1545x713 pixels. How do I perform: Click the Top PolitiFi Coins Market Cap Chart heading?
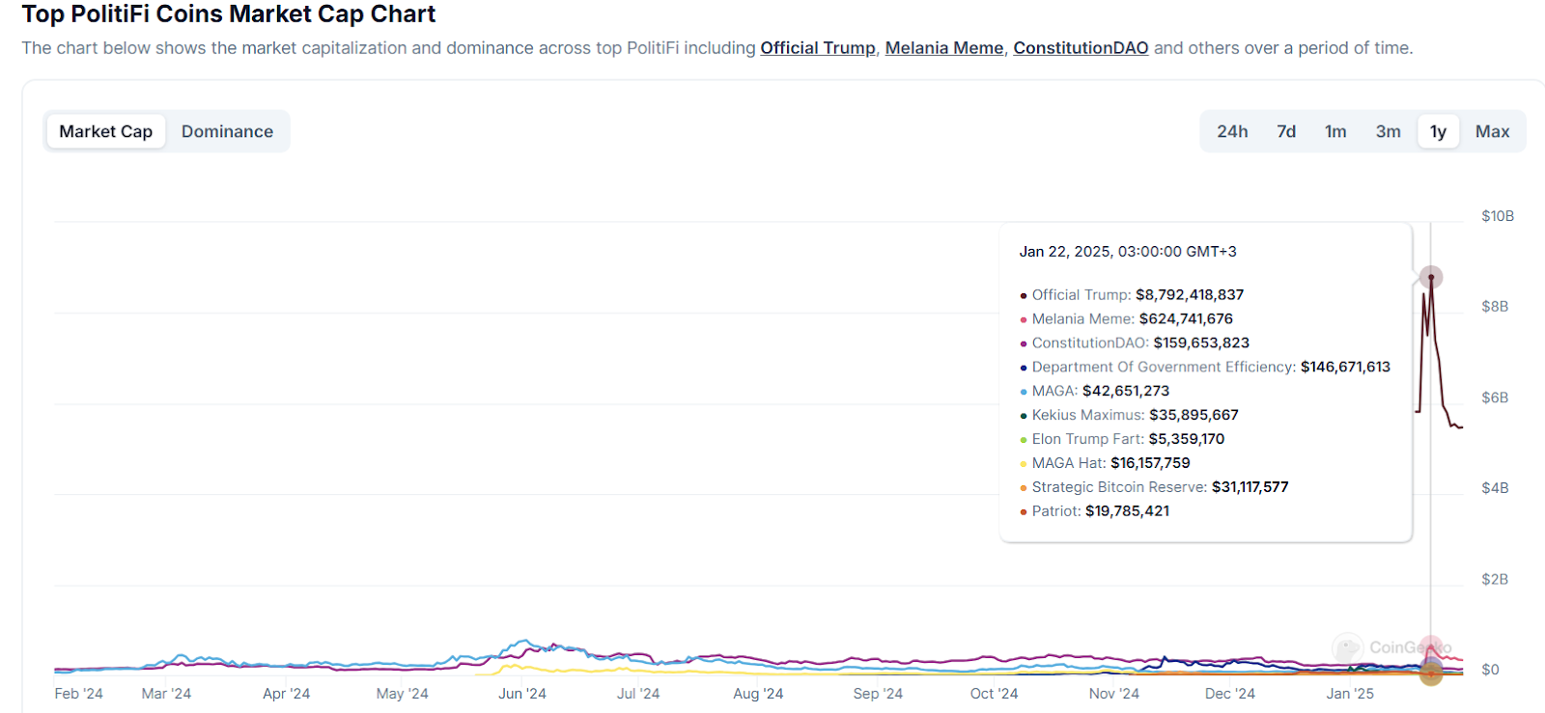click(x=229, y=14)
